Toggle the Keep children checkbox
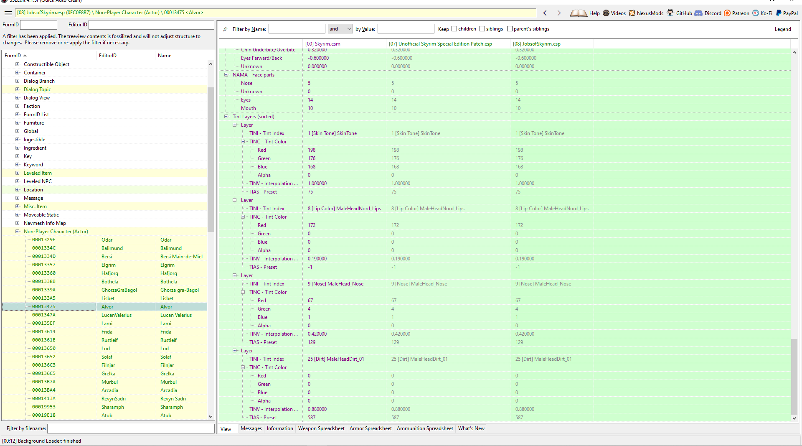This screenshot has width=802, height=446. [454, 29]
